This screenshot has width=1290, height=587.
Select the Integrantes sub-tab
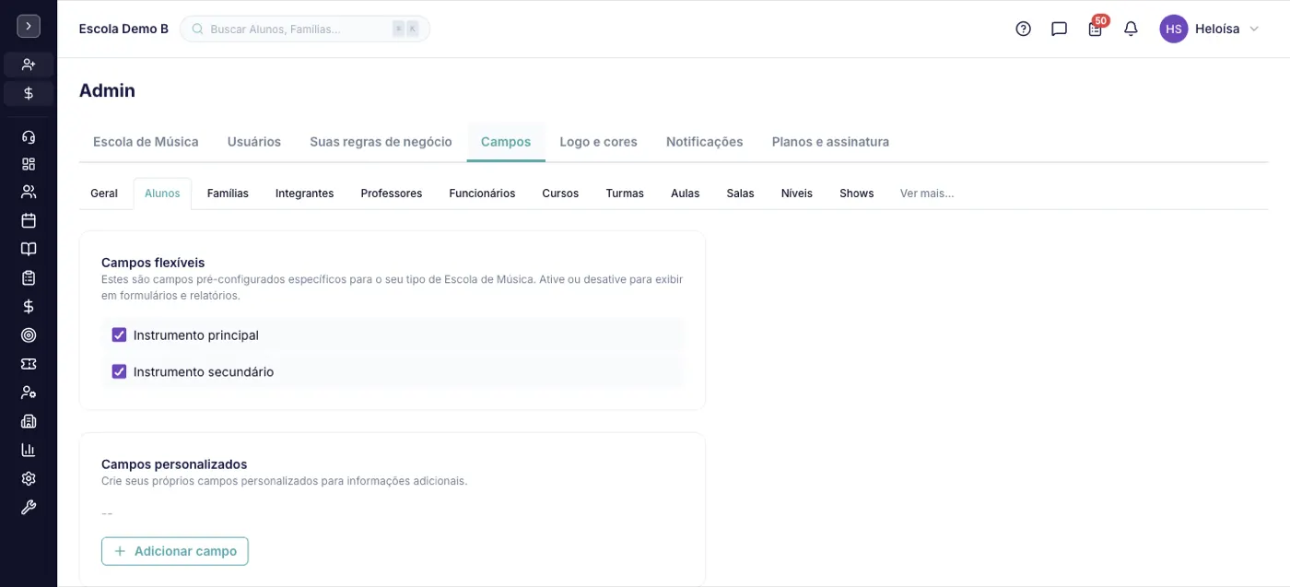pos(304,194)
